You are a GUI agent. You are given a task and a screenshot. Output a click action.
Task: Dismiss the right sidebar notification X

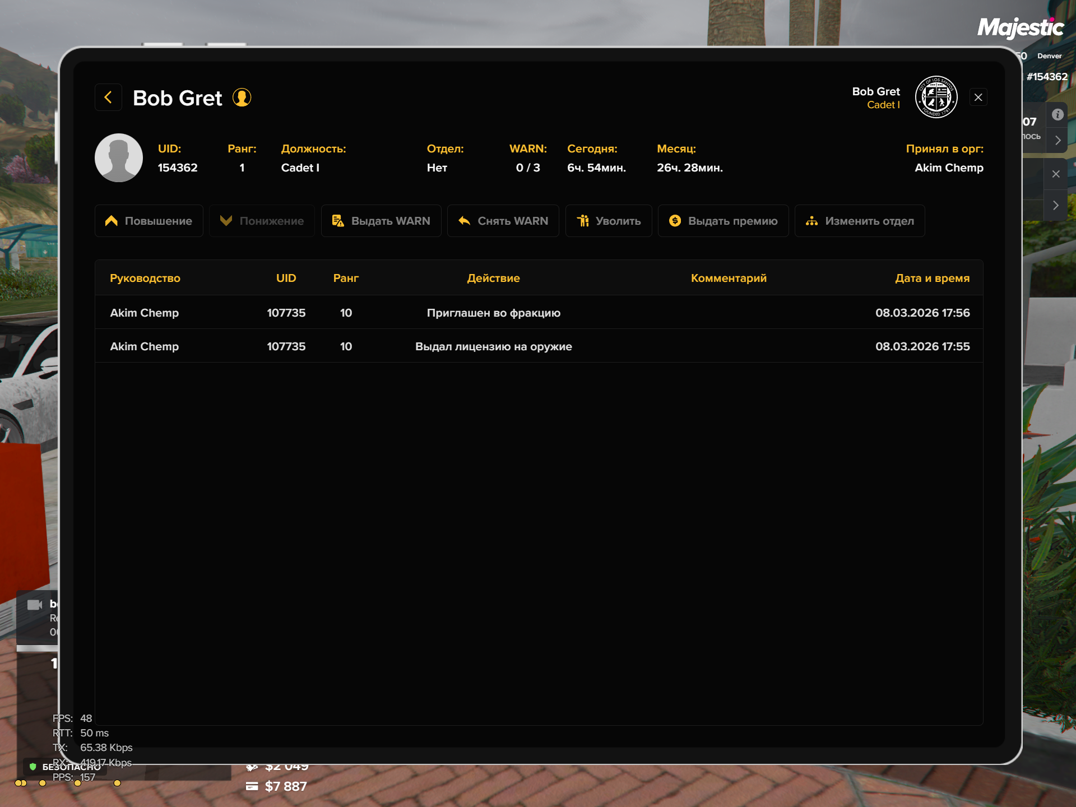coord(1056,174)
